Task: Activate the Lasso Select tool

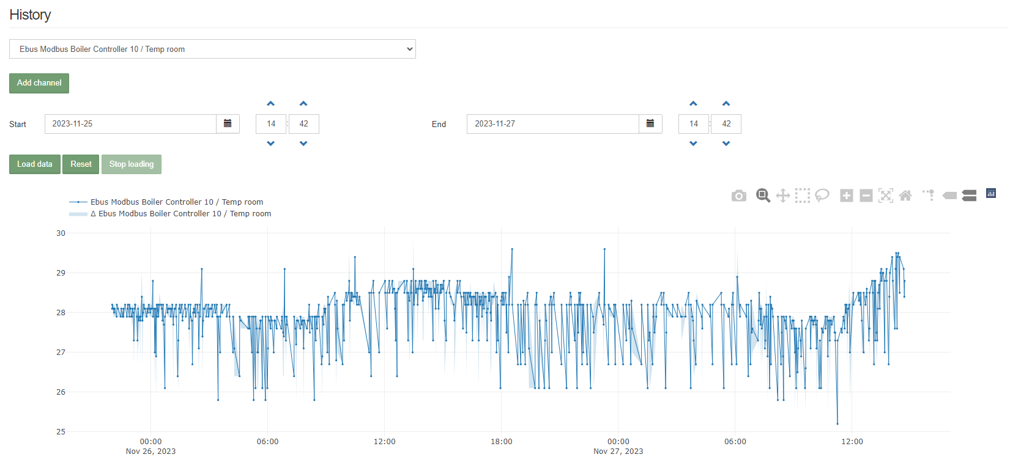Action: pos(822,196)
